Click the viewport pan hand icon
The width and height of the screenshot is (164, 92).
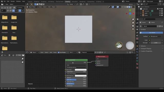coord(133,23)
